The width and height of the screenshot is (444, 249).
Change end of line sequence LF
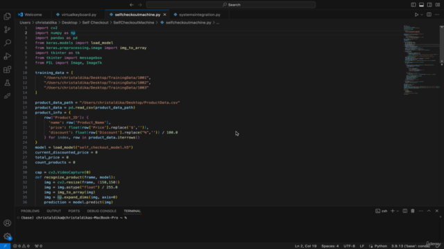click(x=362, y=246)
